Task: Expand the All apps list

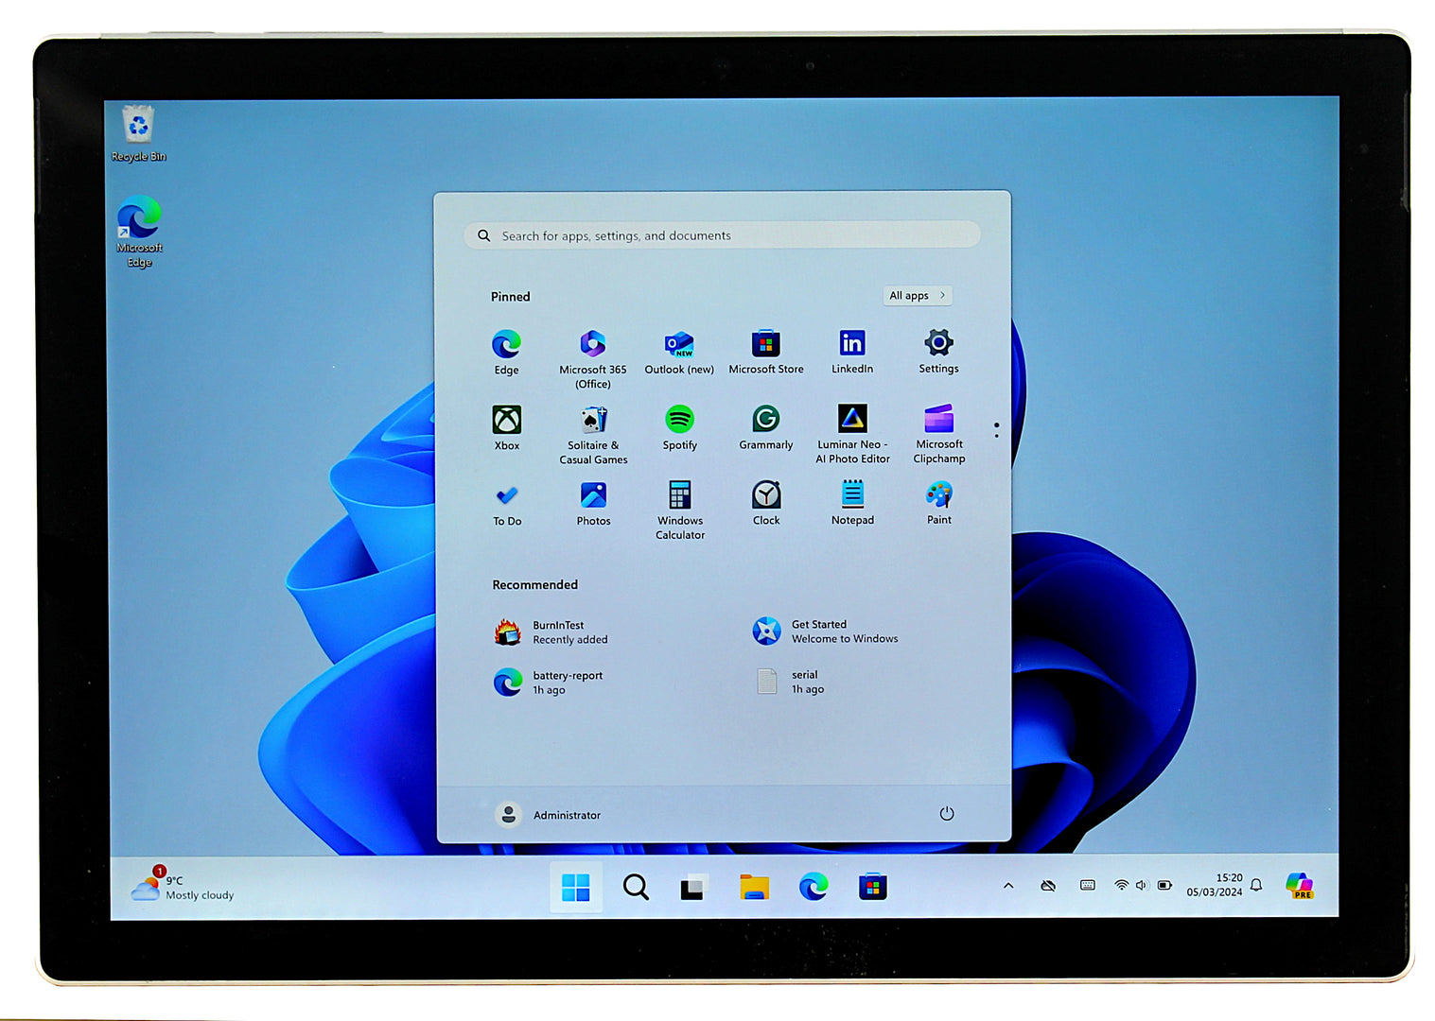Action: click(916, 295)
